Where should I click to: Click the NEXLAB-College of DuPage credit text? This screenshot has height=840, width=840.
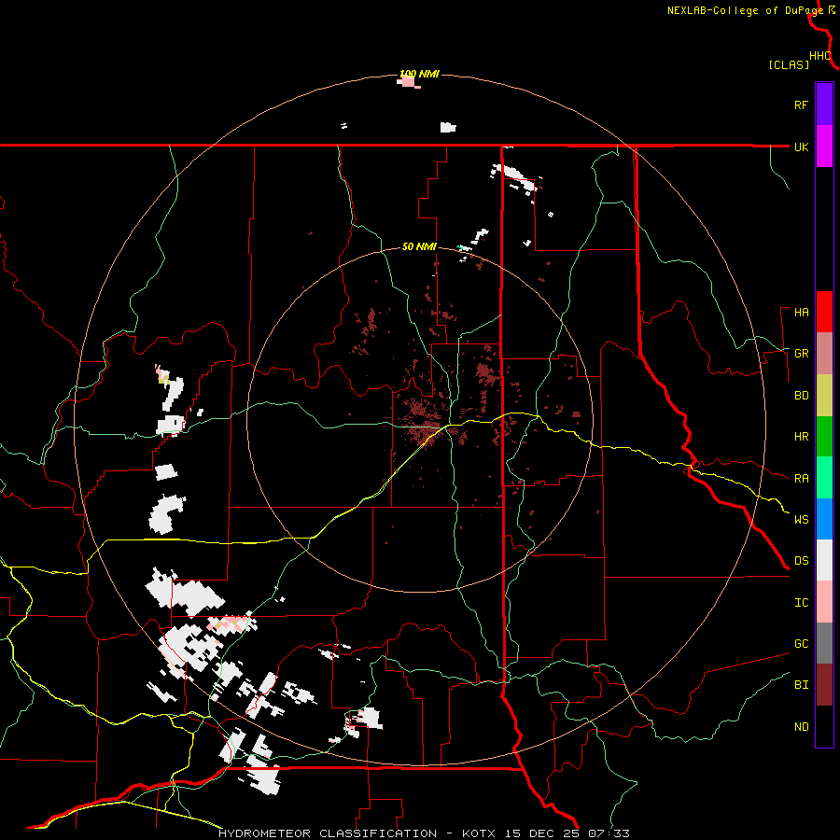(746, 10)
